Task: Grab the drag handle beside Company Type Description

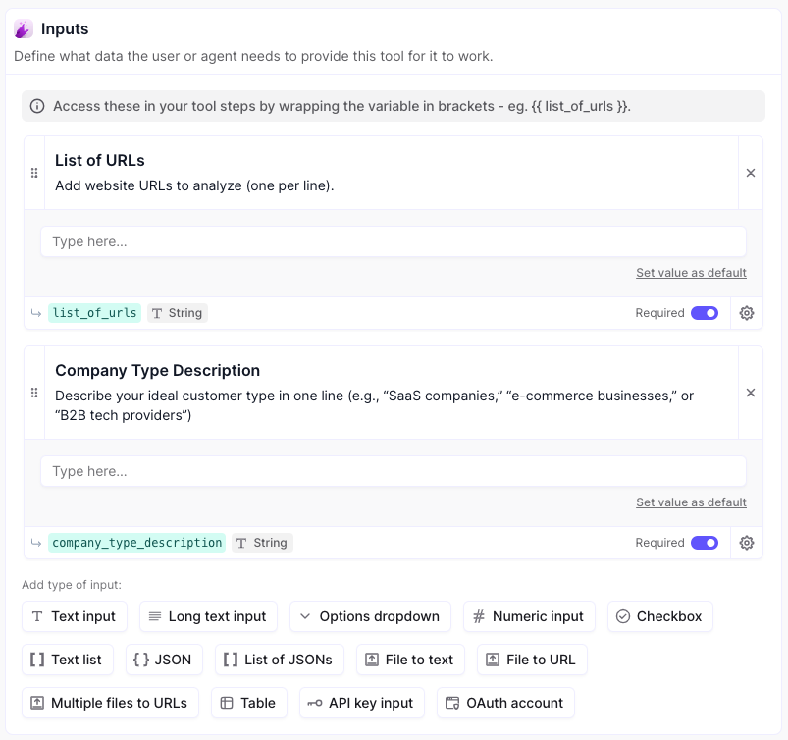Action: [x=34, y=393]
